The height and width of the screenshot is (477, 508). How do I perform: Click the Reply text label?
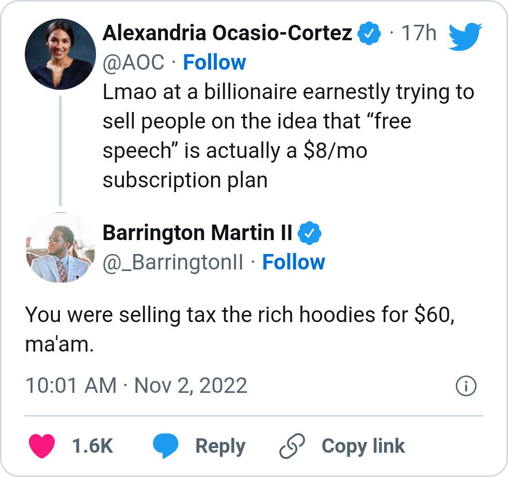[x=220, y=447]
